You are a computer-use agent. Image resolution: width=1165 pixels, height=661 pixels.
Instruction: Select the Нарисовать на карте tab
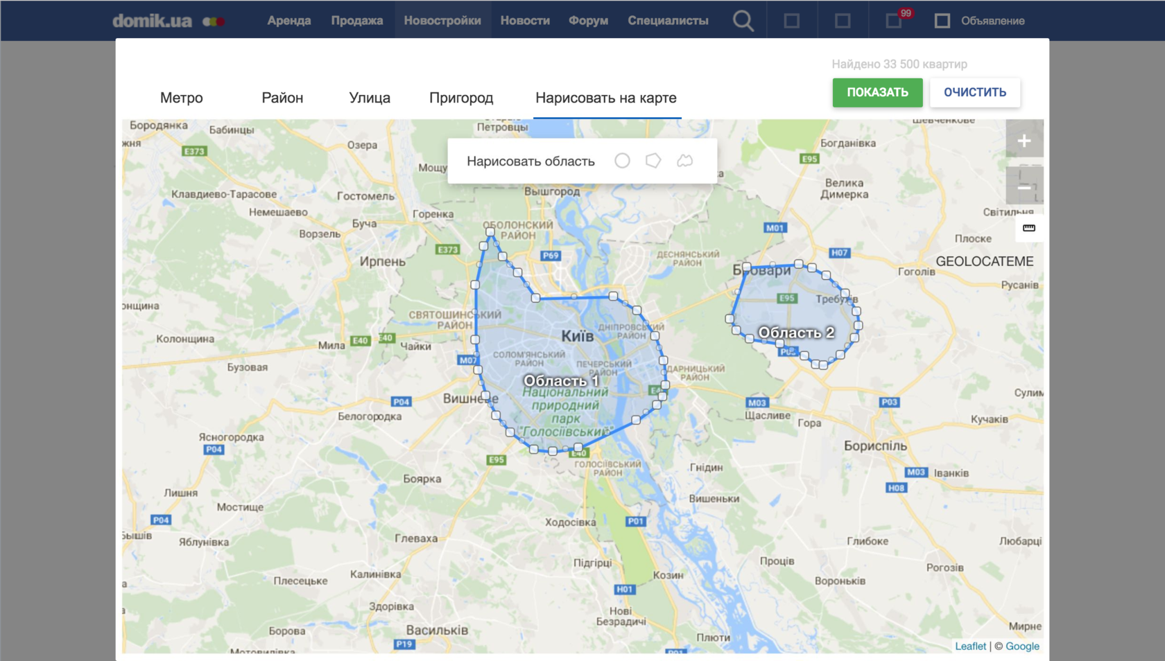(606, 98)
